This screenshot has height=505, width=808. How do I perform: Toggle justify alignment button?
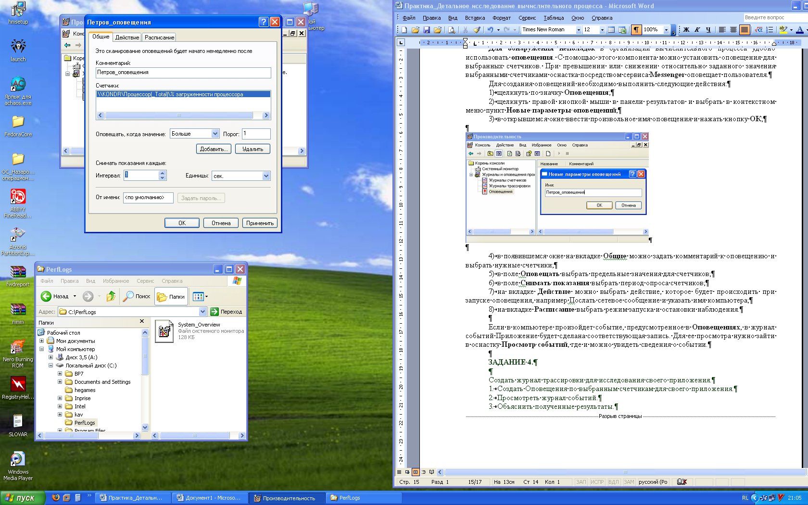tap(744, 30)
